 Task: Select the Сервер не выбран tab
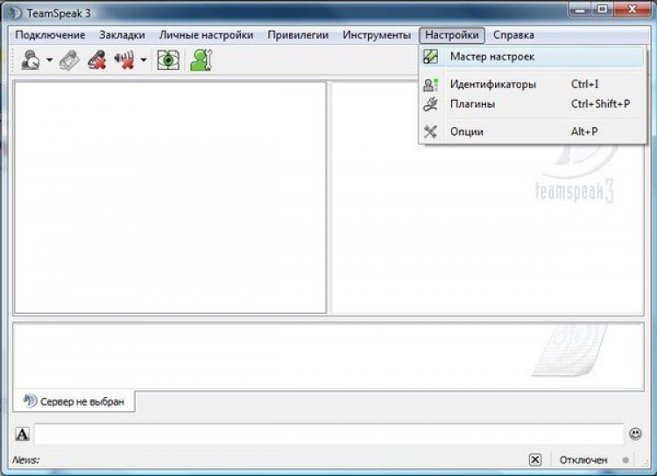click(74, 401)
